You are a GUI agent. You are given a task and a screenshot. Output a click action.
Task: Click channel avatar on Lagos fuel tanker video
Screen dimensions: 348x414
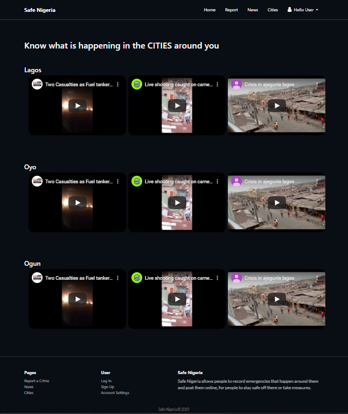click(x=37, y=84)
